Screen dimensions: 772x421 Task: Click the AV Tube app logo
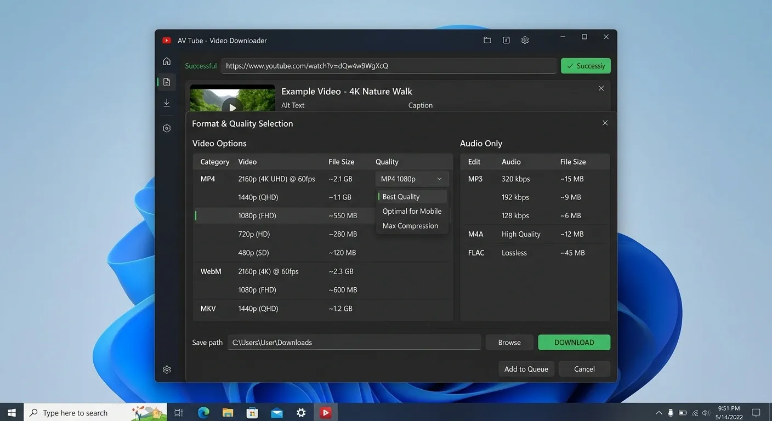tap(167, 41)
